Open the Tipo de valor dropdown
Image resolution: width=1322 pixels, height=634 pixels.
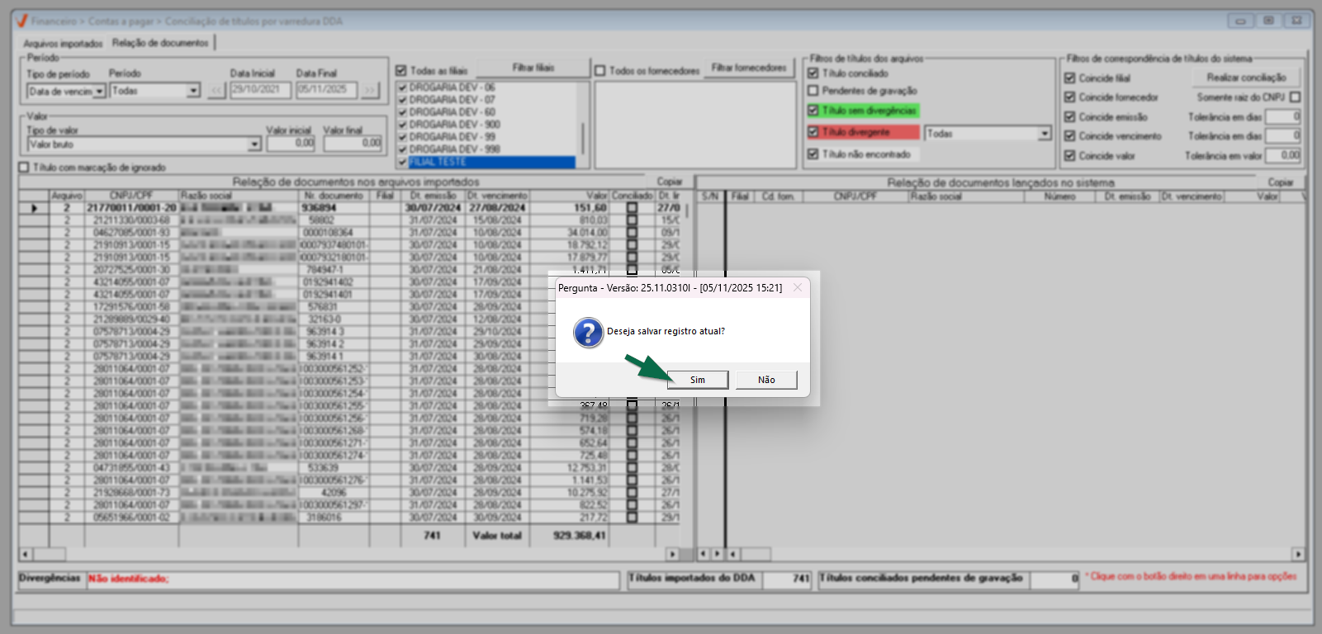254,144
